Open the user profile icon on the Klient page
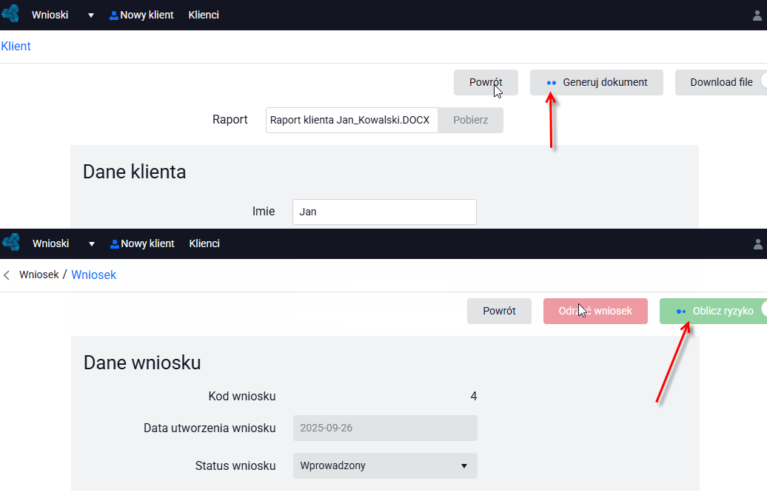 tap(757, 16)
